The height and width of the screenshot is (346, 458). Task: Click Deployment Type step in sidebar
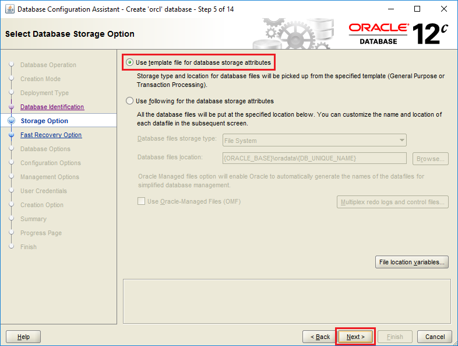click(44, 93)
